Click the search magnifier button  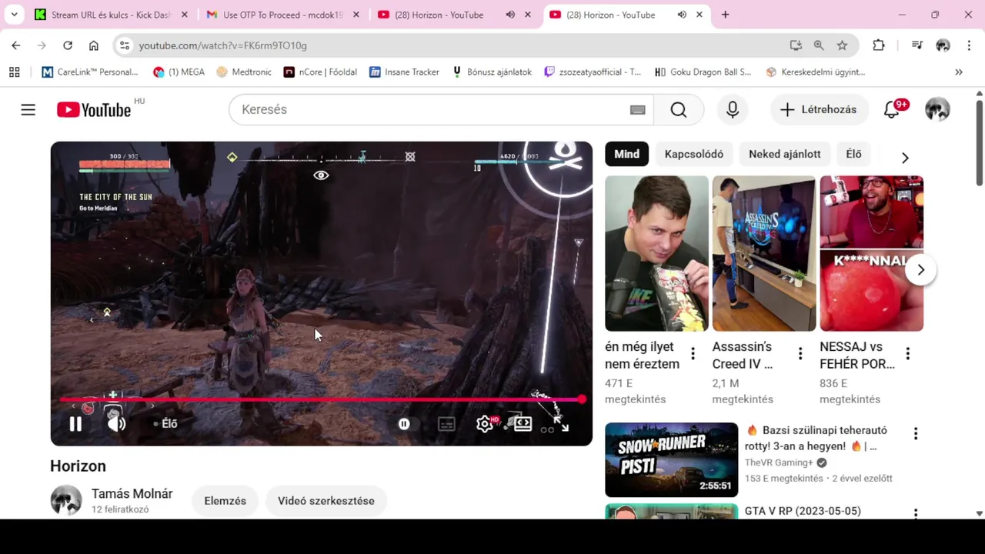pos(678,110)
